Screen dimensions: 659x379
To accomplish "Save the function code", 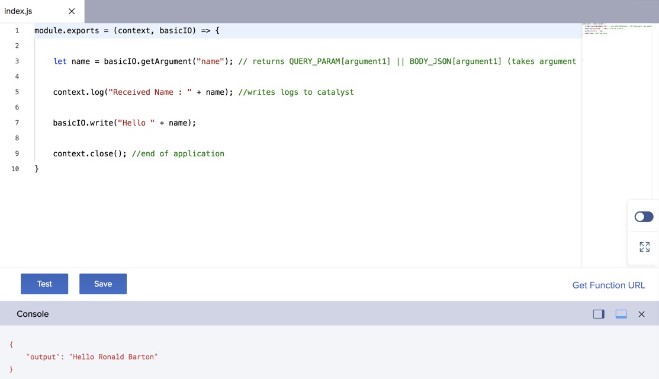I will pos(102,284).
